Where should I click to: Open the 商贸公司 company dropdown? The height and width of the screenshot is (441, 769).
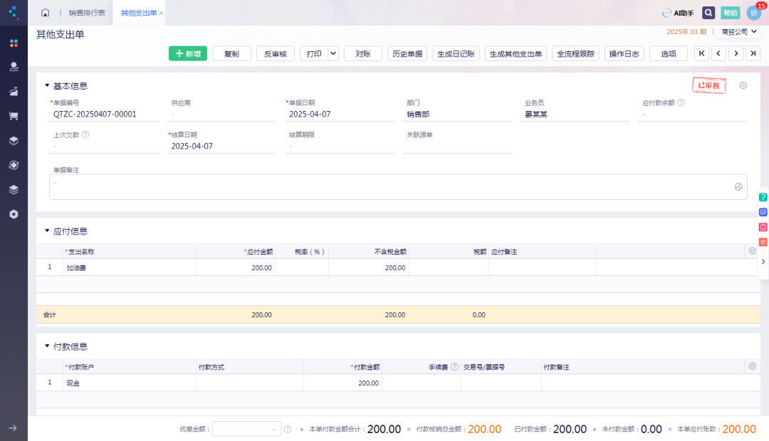pos(739,32)
